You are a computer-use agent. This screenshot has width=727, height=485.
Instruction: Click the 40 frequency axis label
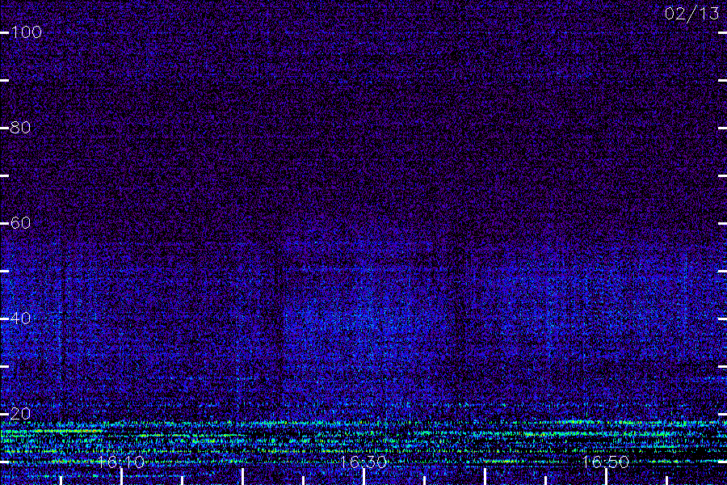(21, 318)
